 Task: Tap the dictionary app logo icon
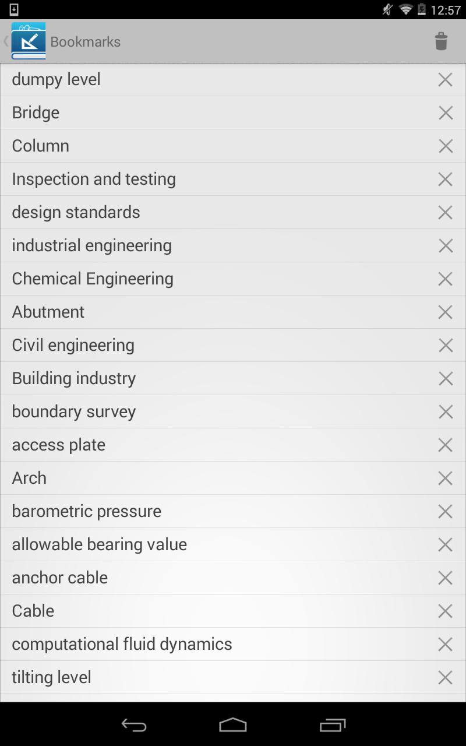[x=28, y=41]
